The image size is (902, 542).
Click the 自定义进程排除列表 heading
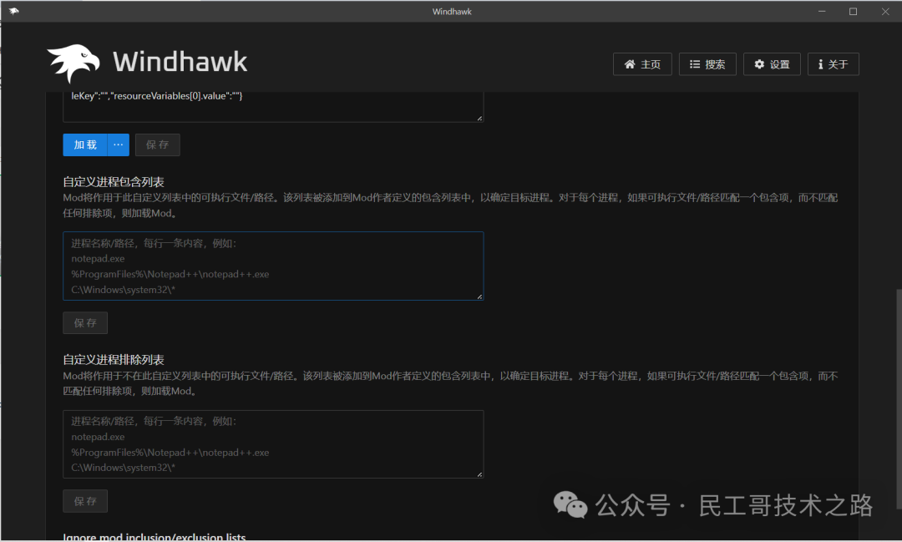tap(114, 360)
